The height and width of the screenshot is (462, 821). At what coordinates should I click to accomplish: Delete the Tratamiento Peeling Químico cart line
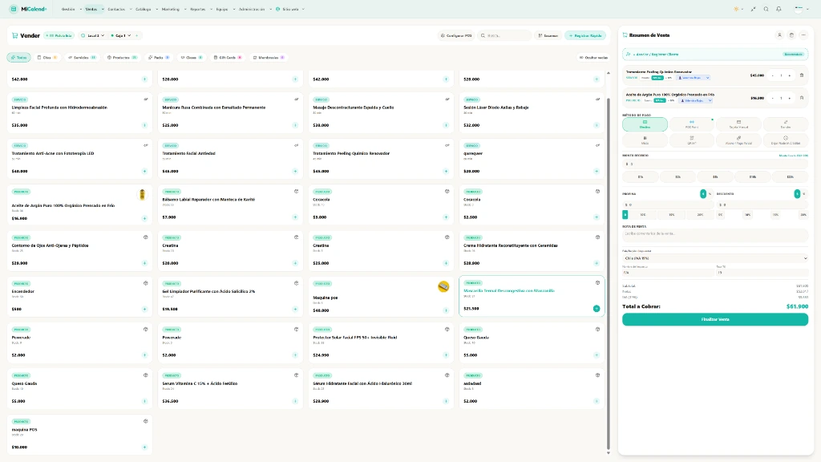pos(802,75)
